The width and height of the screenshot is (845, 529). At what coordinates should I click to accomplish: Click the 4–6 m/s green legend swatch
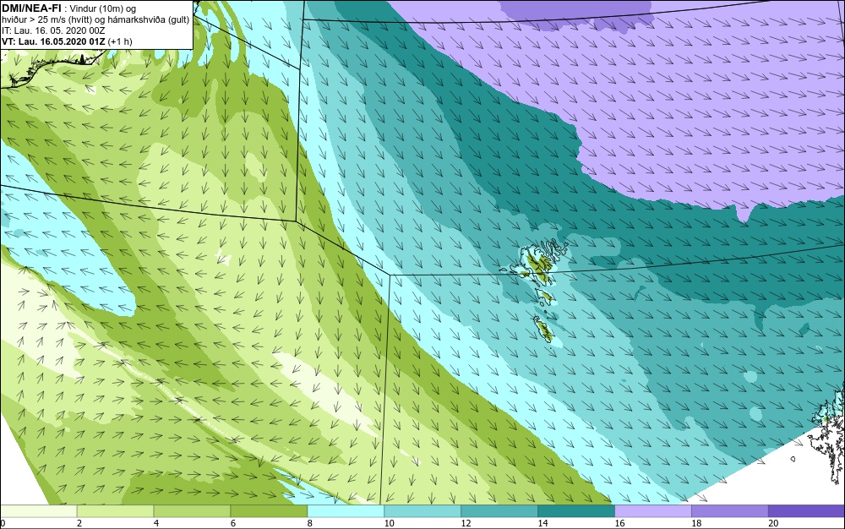pos(192,511)
